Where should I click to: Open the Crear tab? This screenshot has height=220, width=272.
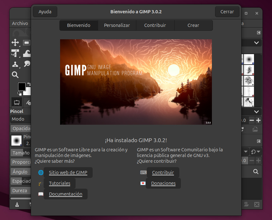pyautogui.click(x=194, y=25)
